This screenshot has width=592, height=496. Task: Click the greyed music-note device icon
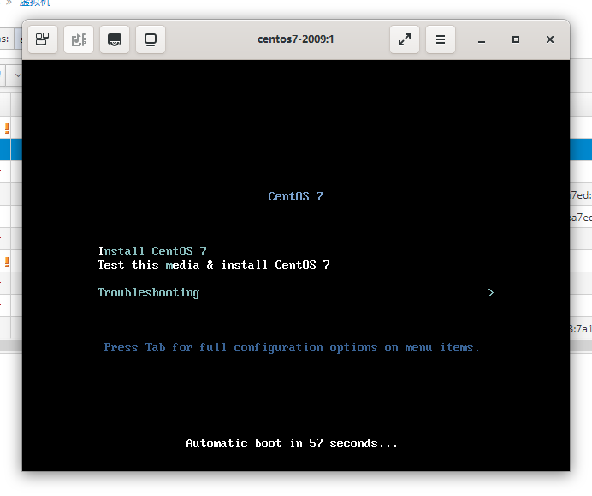pos(79,39)
